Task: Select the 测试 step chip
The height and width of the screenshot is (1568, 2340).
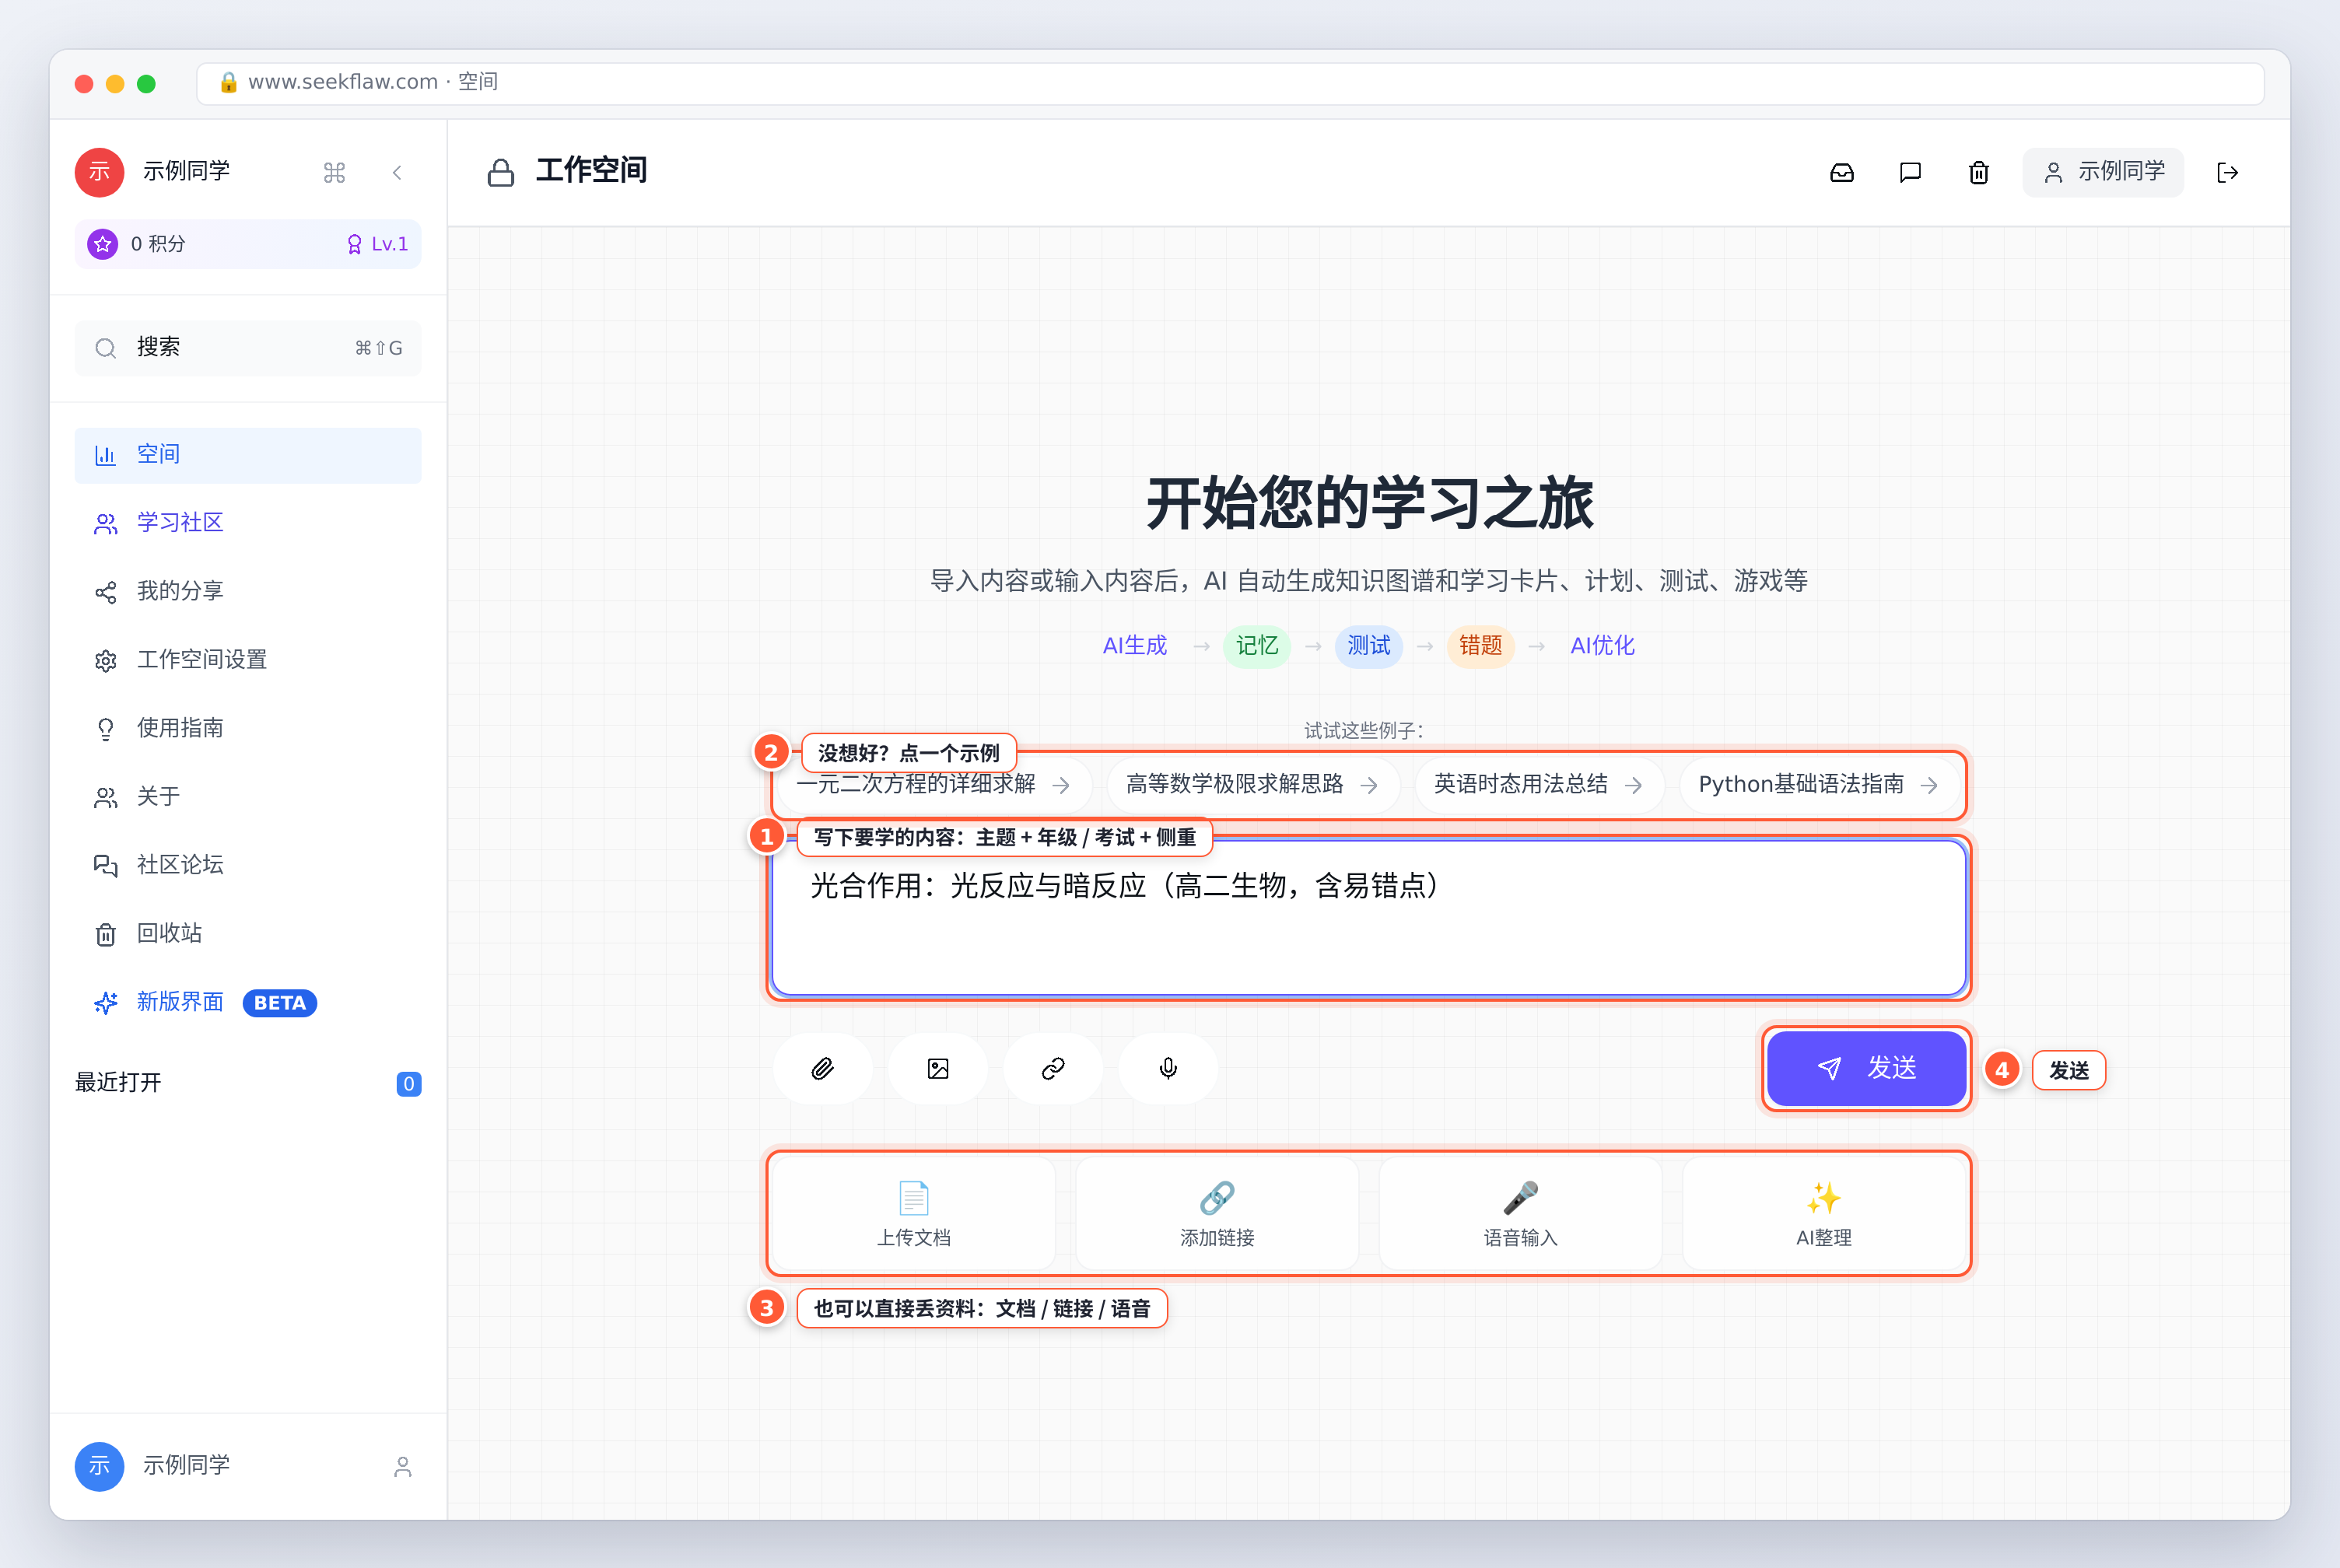Action: 1369,646
